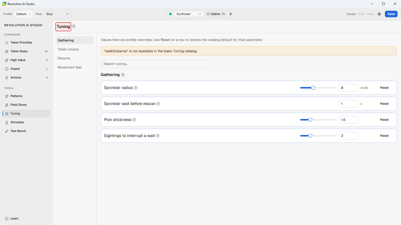The height and width of the screenshot is (225, 401).
Task: Switch to Movement feel category
Action: [x=74, y=67]
